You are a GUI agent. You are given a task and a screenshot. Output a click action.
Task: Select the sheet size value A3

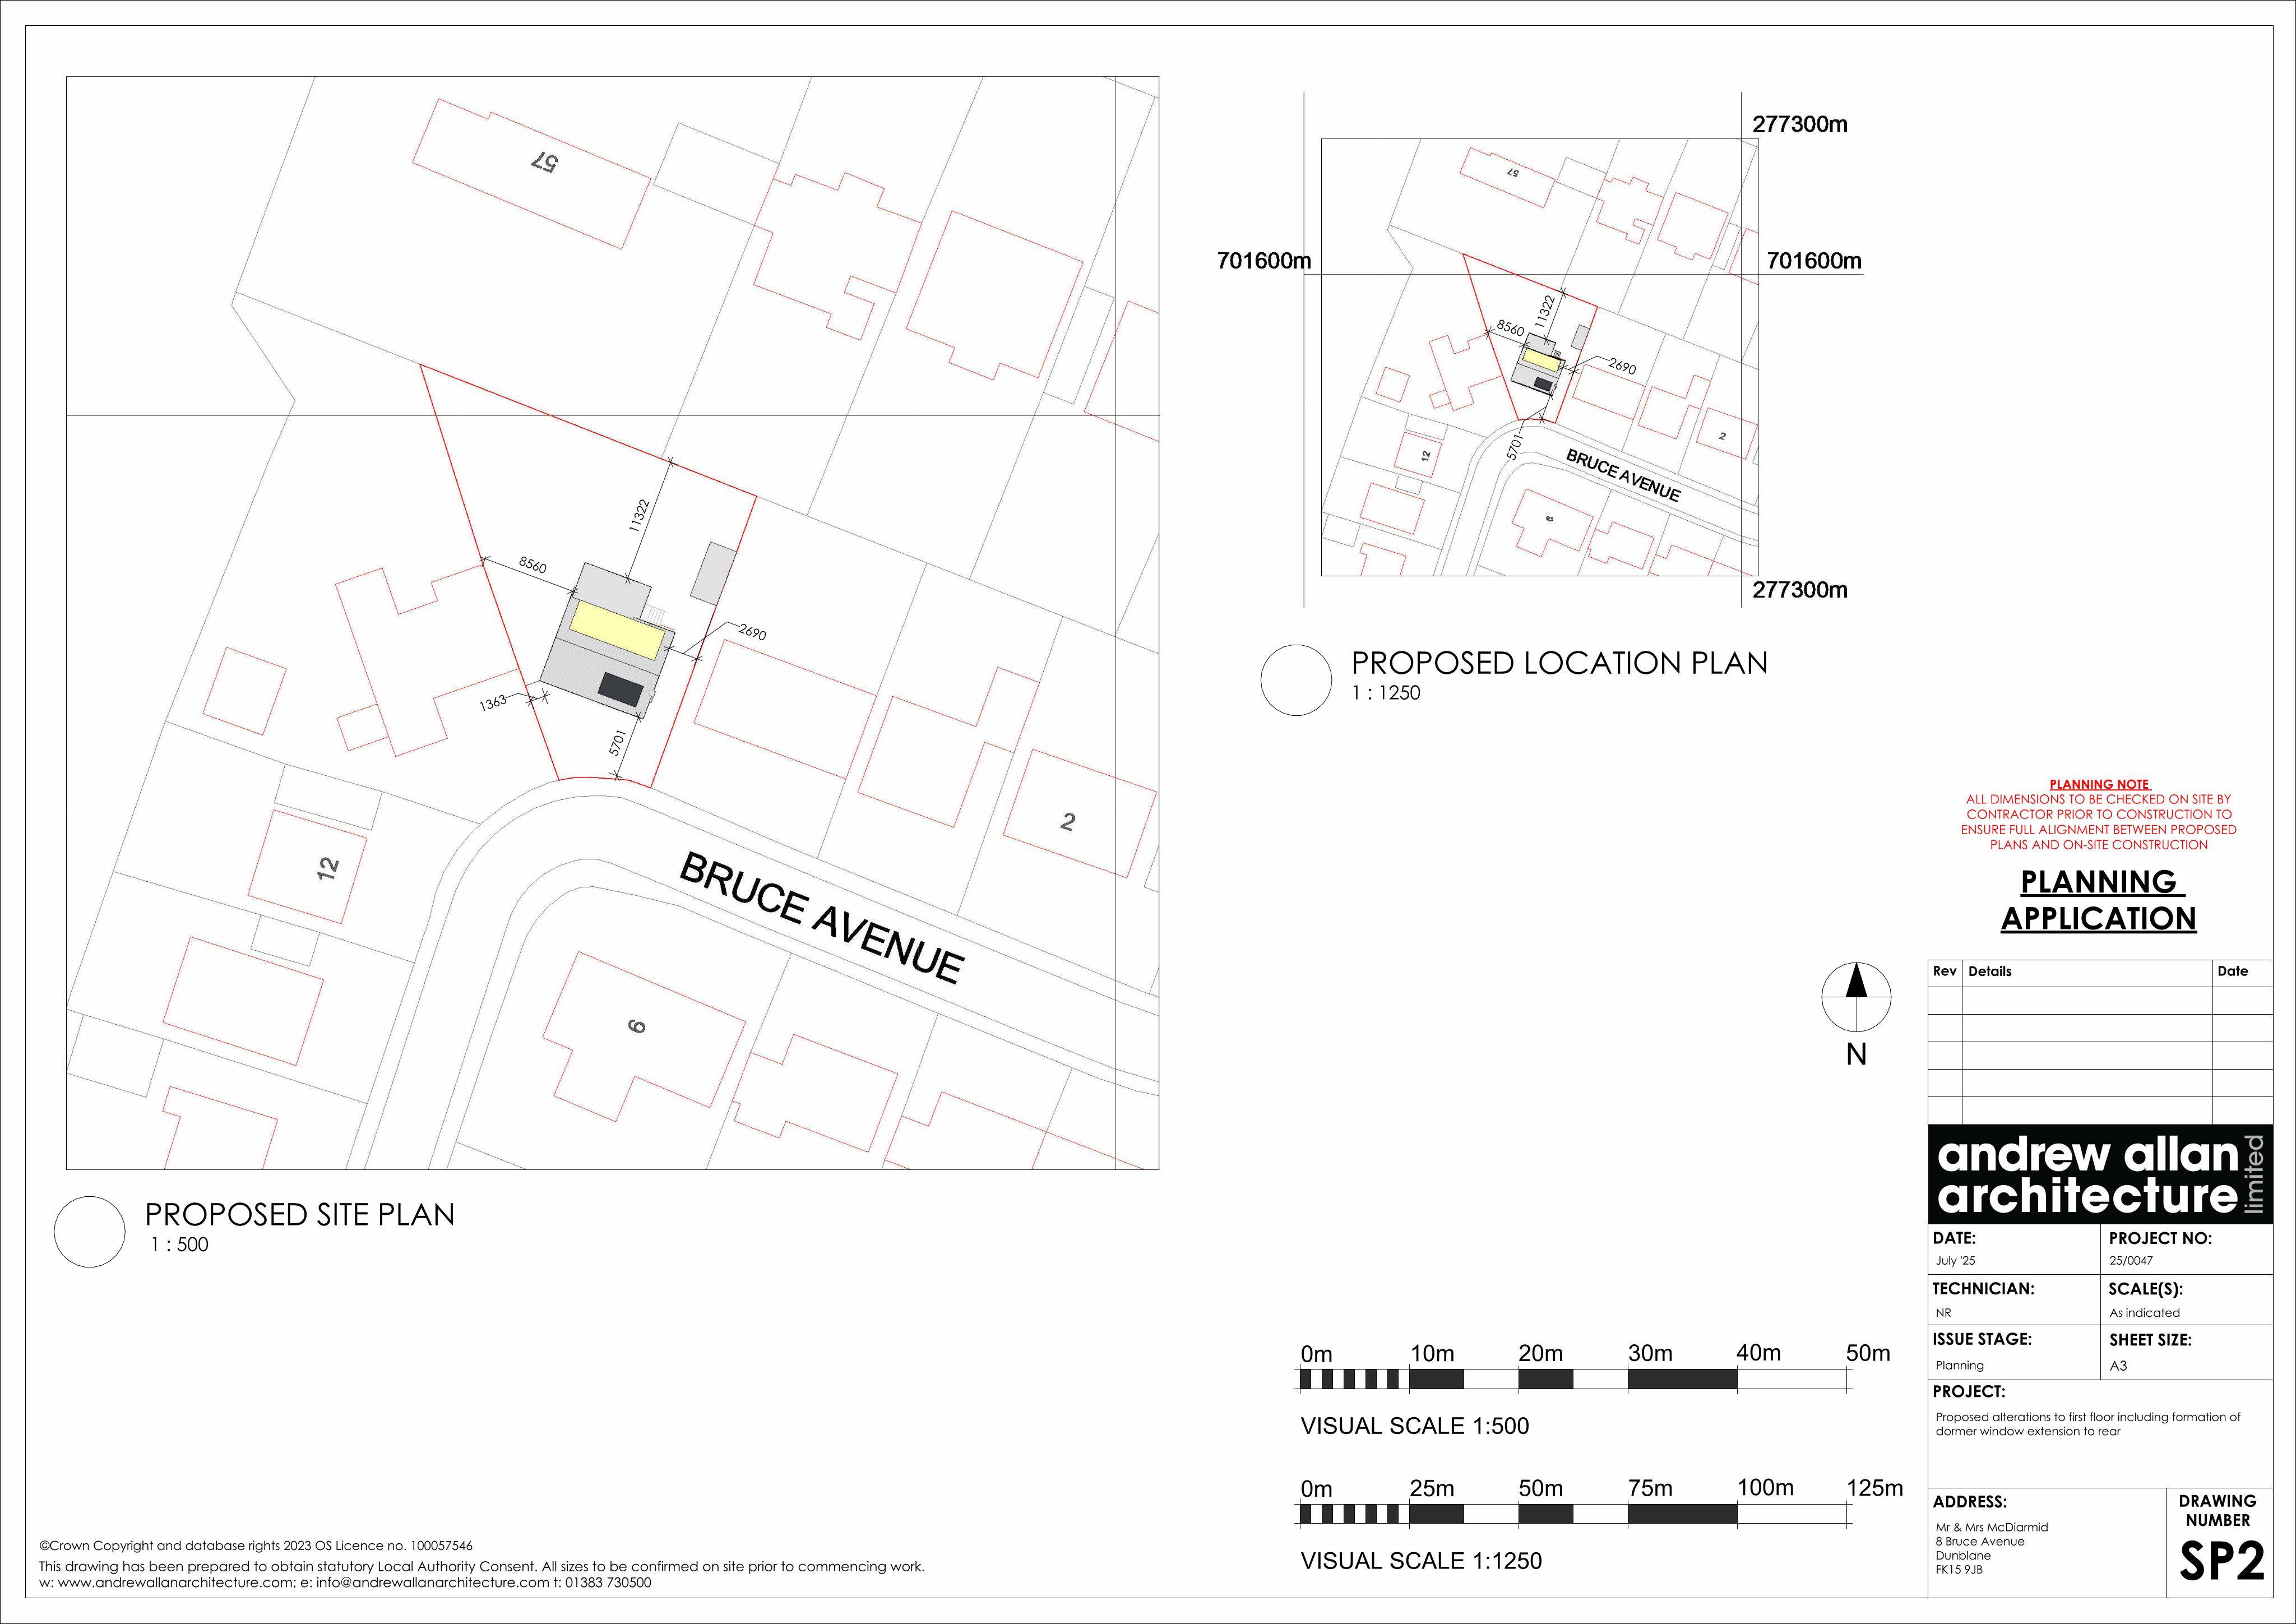pyautogui.click(x=2118, y=1365)
